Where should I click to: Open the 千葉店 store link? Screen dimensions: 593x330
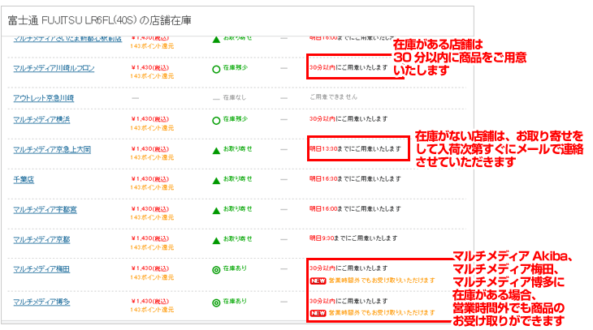(x=24, y=180)
